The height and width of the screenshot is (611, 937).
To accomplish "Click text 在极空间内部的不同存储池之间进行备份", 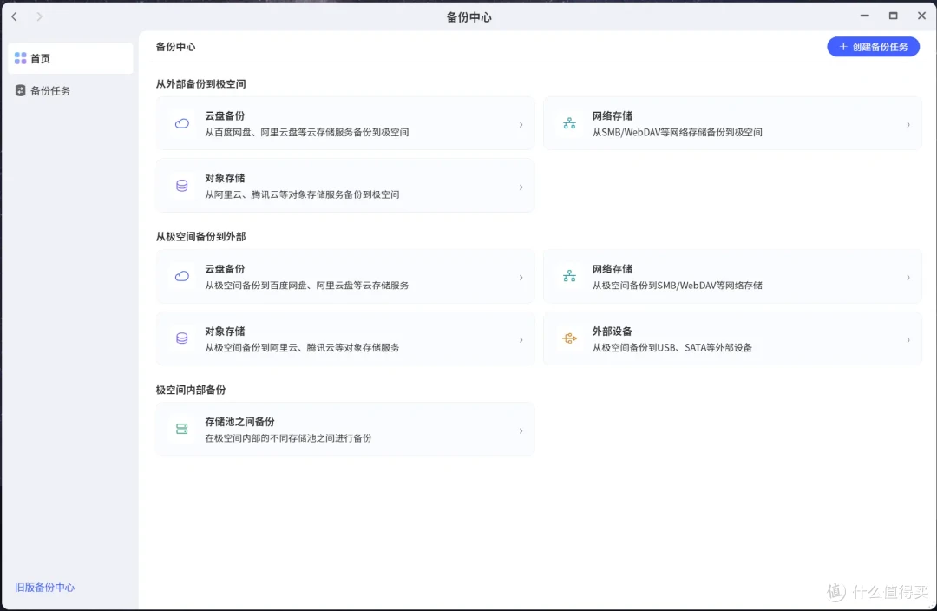I will [x=288, y=438].
